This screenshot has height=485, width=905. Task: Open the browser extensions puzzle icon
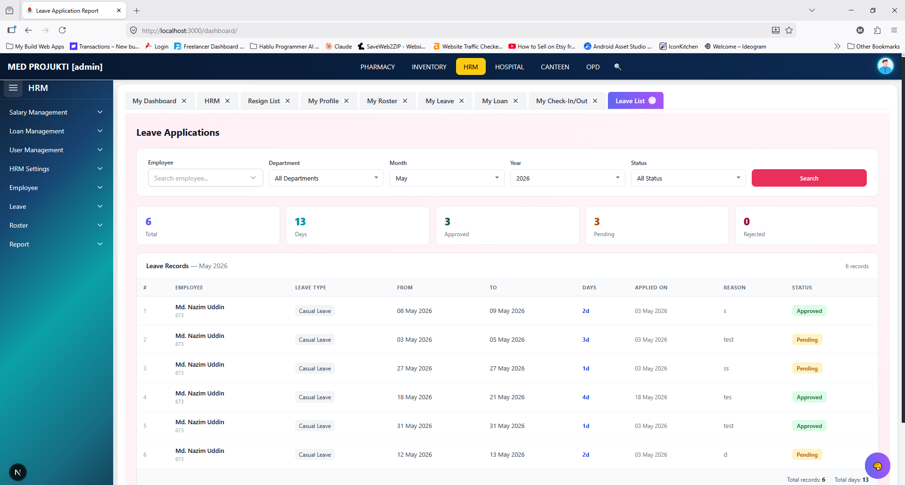coord(877,30)
